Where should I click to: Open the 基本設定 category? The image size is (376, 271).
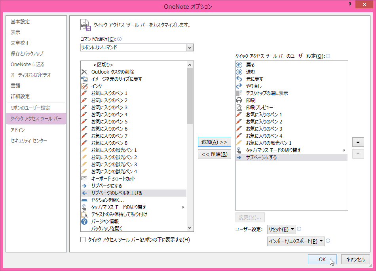20,22
